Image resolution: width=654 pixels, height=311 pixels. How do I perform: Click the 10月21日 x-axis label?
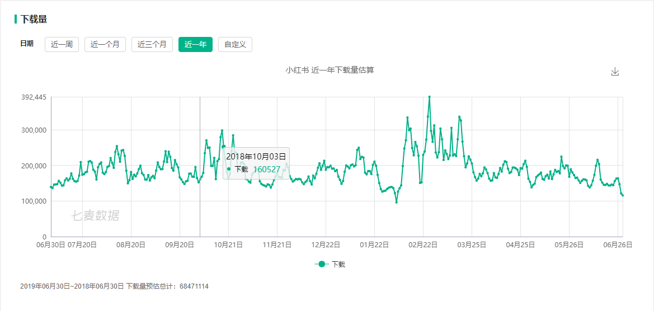[228, 245]
